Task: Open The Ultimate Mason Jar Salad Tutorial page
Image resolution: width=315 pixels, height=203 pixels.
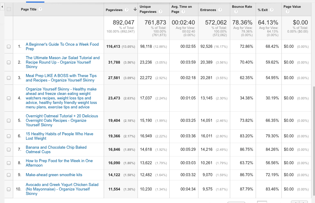Action: (x=62, y=62)
